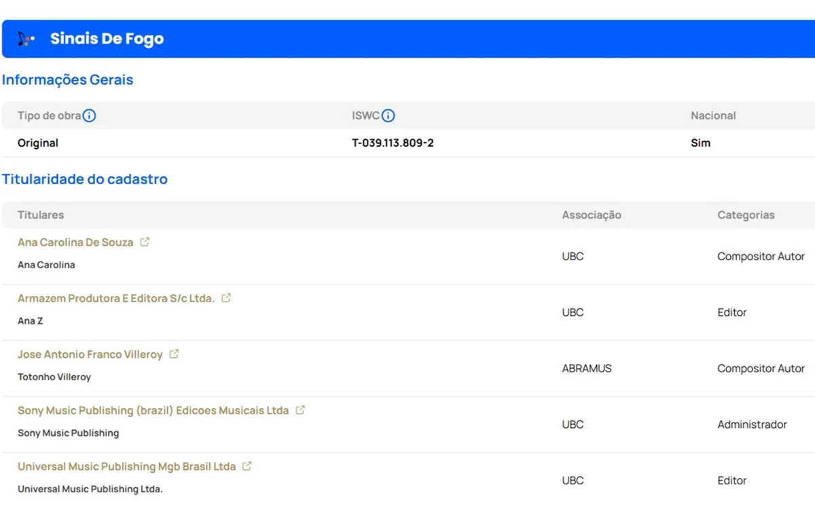Click the Titularidade do cadastro heading
815x508 pixels.
click(x=84, y=179)
